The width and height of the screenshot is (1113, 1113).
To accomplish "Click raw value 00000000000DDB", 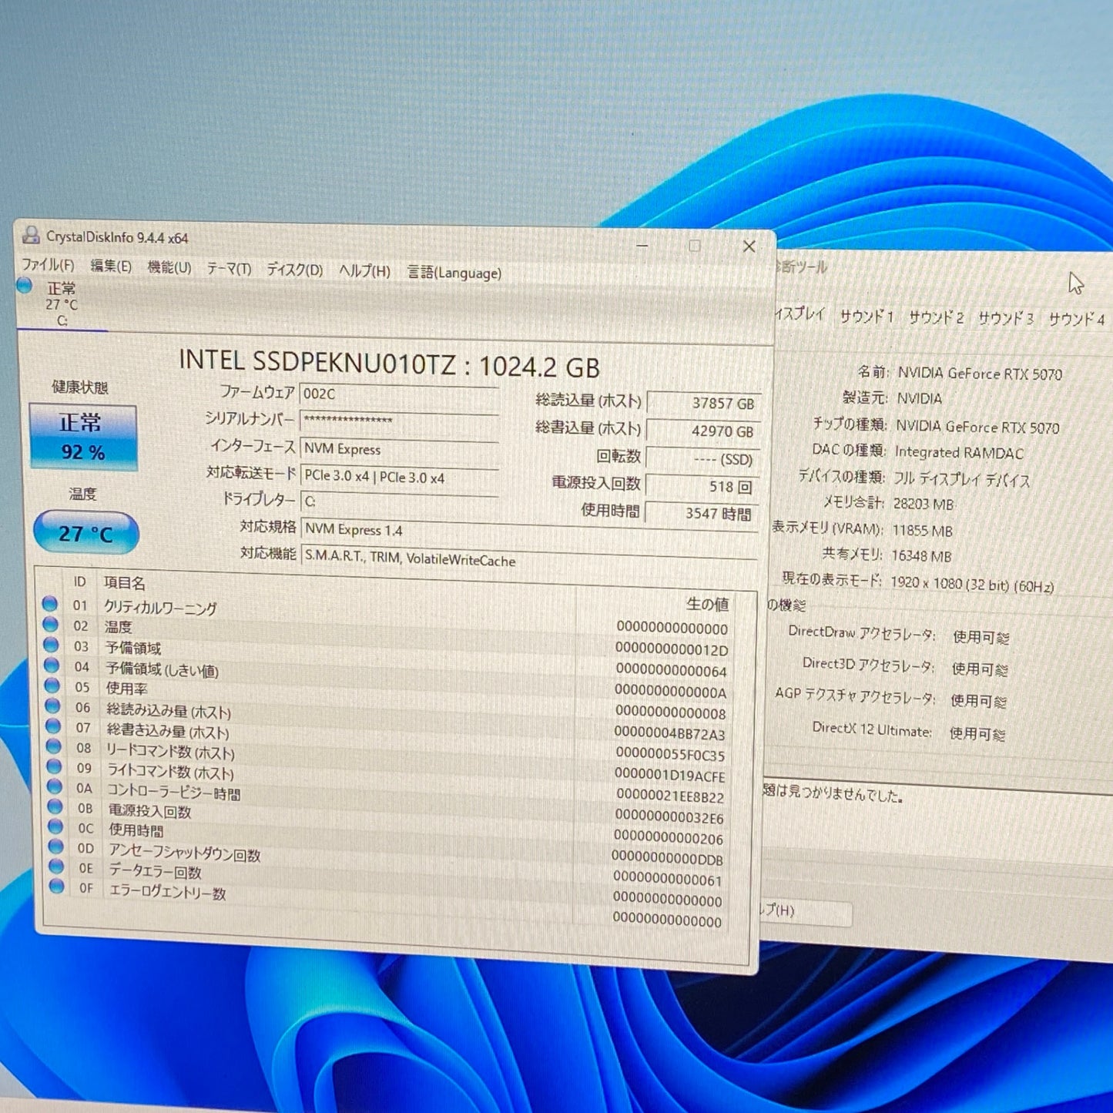I will coord(668,858).
